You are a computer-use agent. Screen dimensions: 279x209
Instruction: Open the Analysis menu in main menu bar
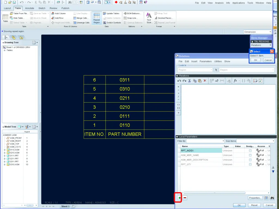tap(219, 3)
